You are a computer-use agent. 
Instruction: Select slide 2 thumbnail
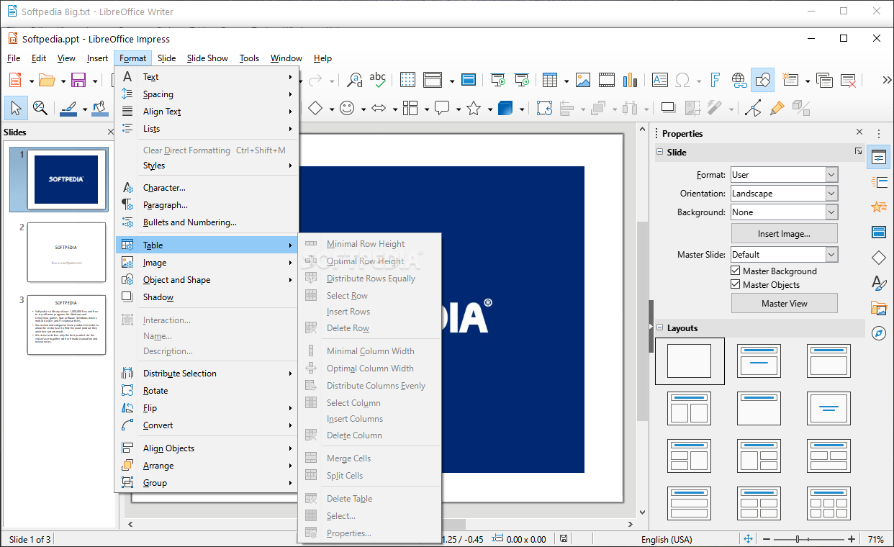coord(66,252)
